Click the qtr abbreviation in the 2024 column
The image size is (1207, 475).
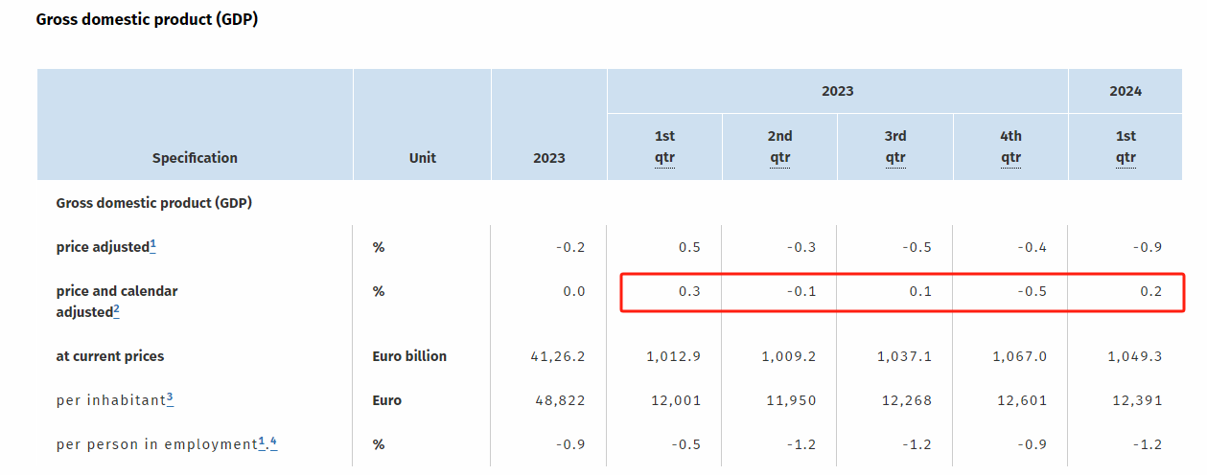click(1126, 158)
